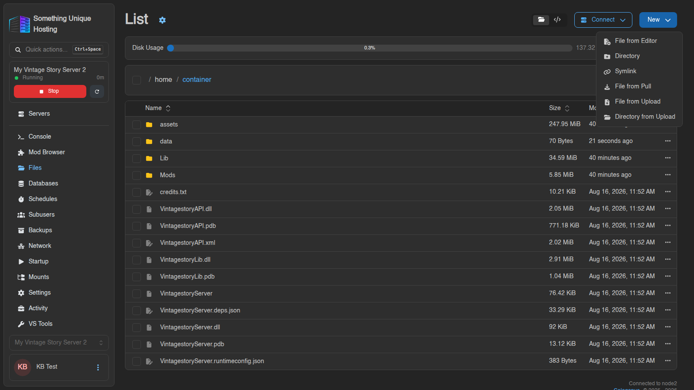
Task: Collapse the New dropdown button
Action: [658, 20]
